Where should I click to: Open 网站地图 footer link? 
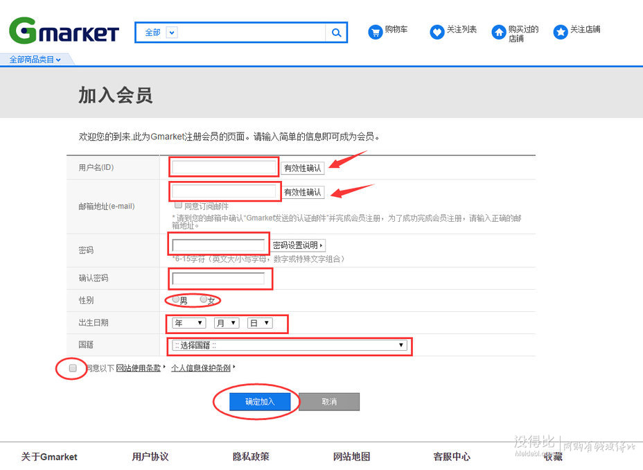[351, 456]
